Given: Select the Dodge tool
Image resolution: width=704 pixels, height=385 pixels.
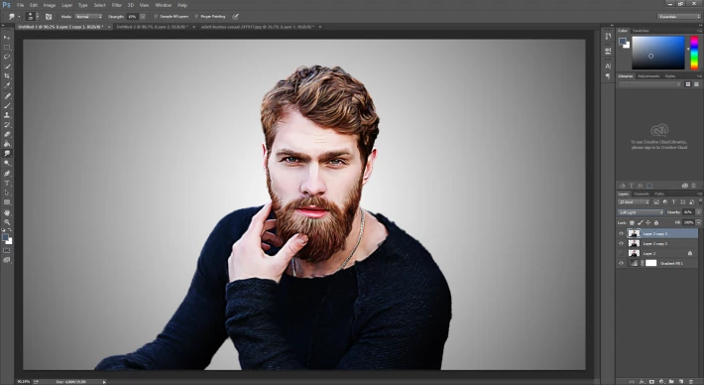Looking at the screenshot, I should click(x=7, y=163).
